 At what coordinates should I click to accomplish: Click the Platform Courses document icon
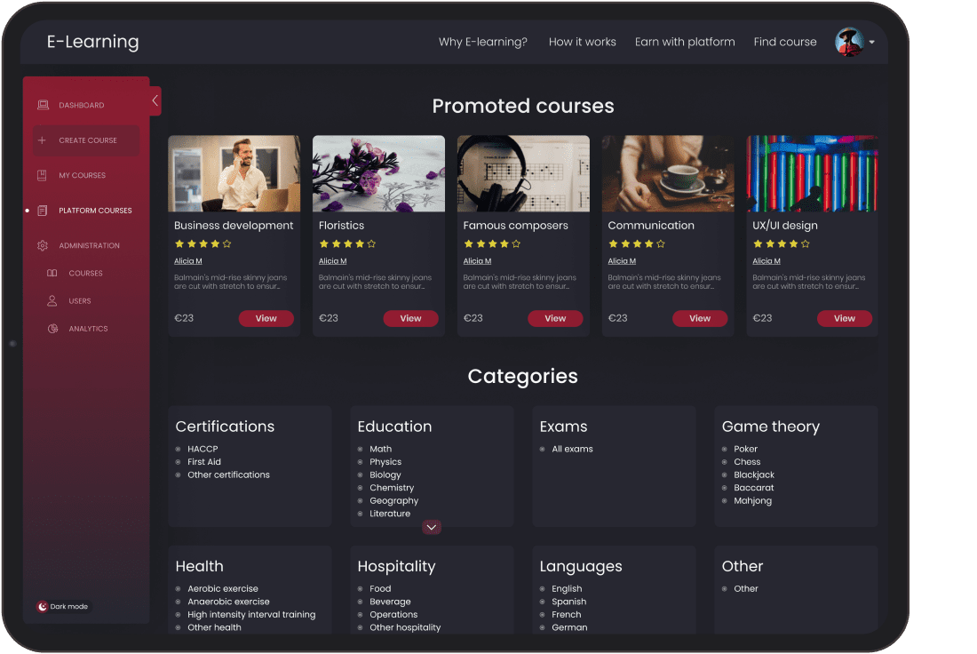pyautogui.click(x=43, y=211)
